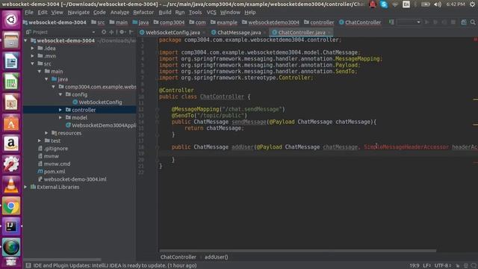Switch to the ChatMessage.java tab

tap(239, 32)
